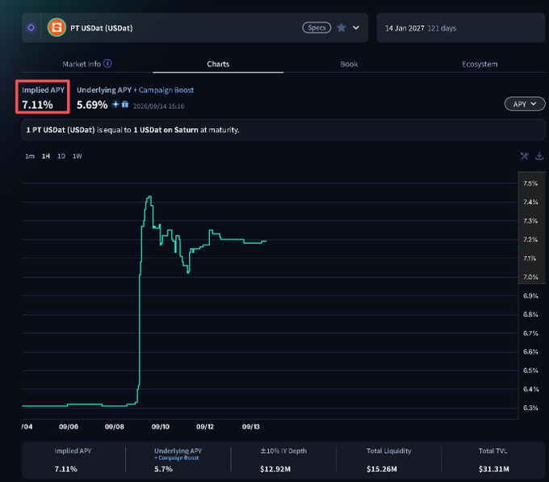Image resolution: width=549 pixels, height=482 pixels.
Task: Click the Total TVL $31.31M stat
Action: coord(493,459)
